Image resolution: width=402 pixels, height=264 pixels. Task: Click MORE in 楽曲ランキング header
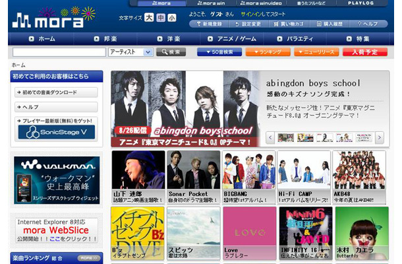89,258
